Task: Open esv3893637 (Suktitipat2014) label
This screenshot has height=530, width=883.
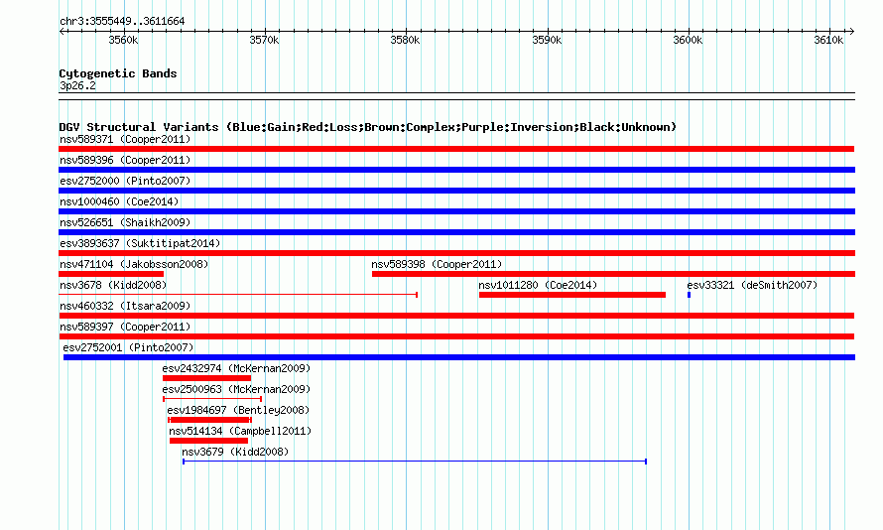Action: coord(140,243)
